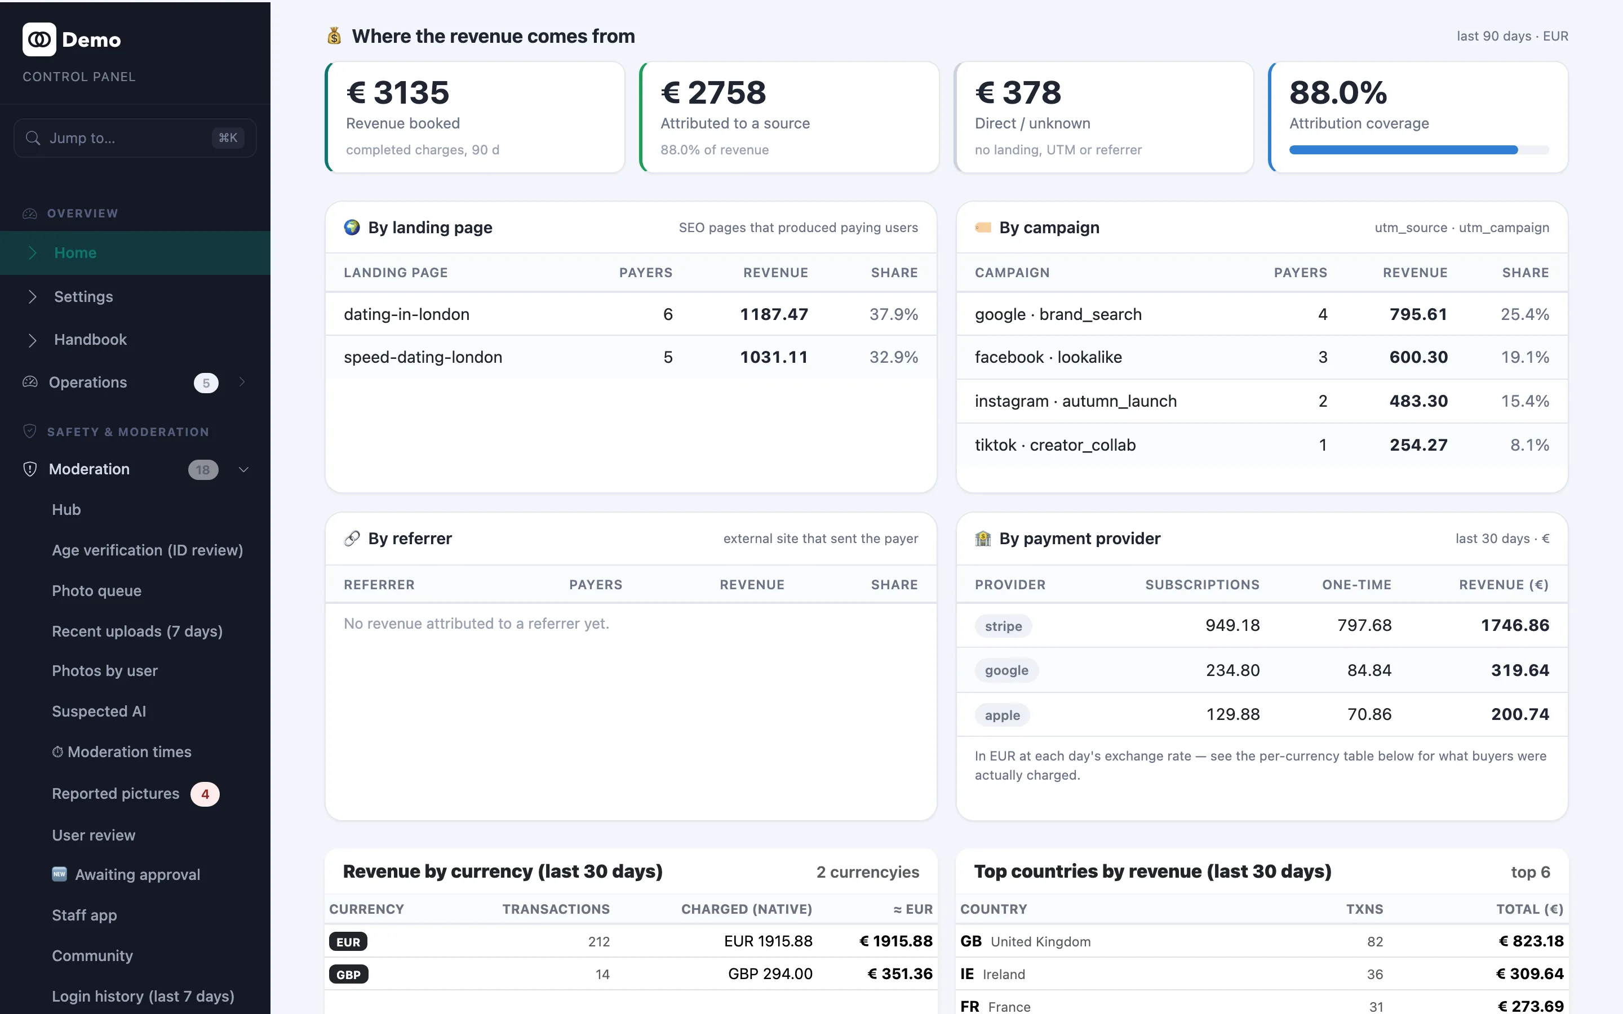Screen dimensions: 1623x1014
Task: Click the google provider tag
Action: click(x=1006, y=670)
